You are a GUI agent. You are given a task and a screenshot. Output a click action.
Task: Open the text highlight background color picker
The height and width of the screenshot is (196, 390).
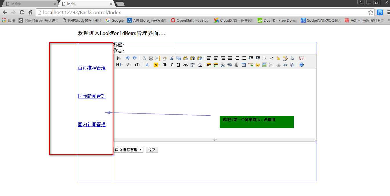[x=157, y=65]
